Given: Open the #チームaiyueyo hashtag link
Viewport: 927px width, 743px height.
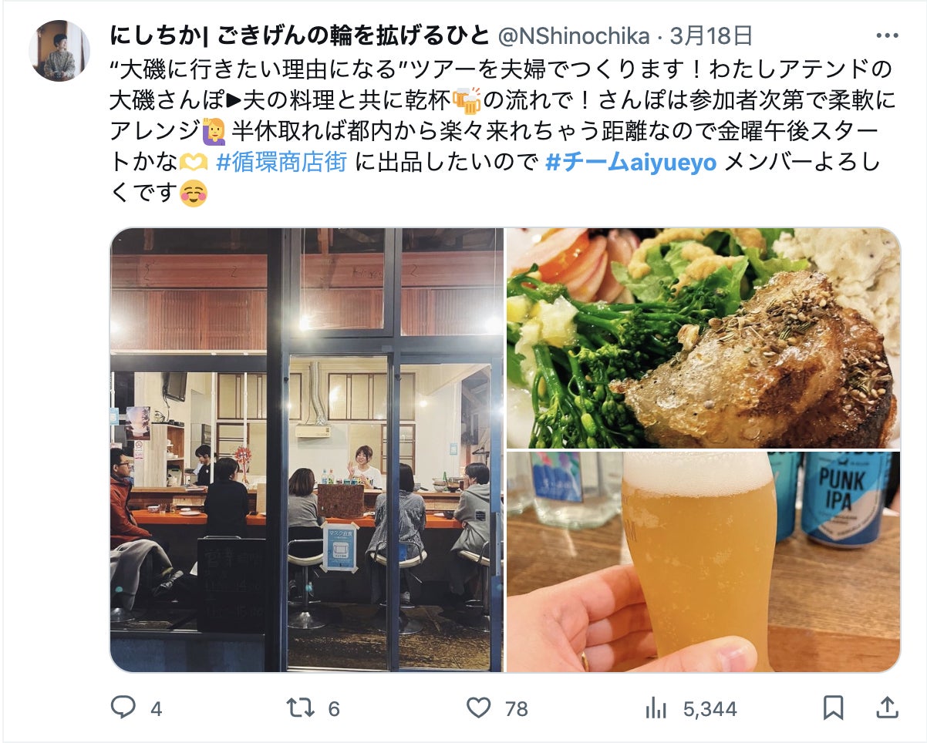Looking at the screenshot, I should (631, 163).
